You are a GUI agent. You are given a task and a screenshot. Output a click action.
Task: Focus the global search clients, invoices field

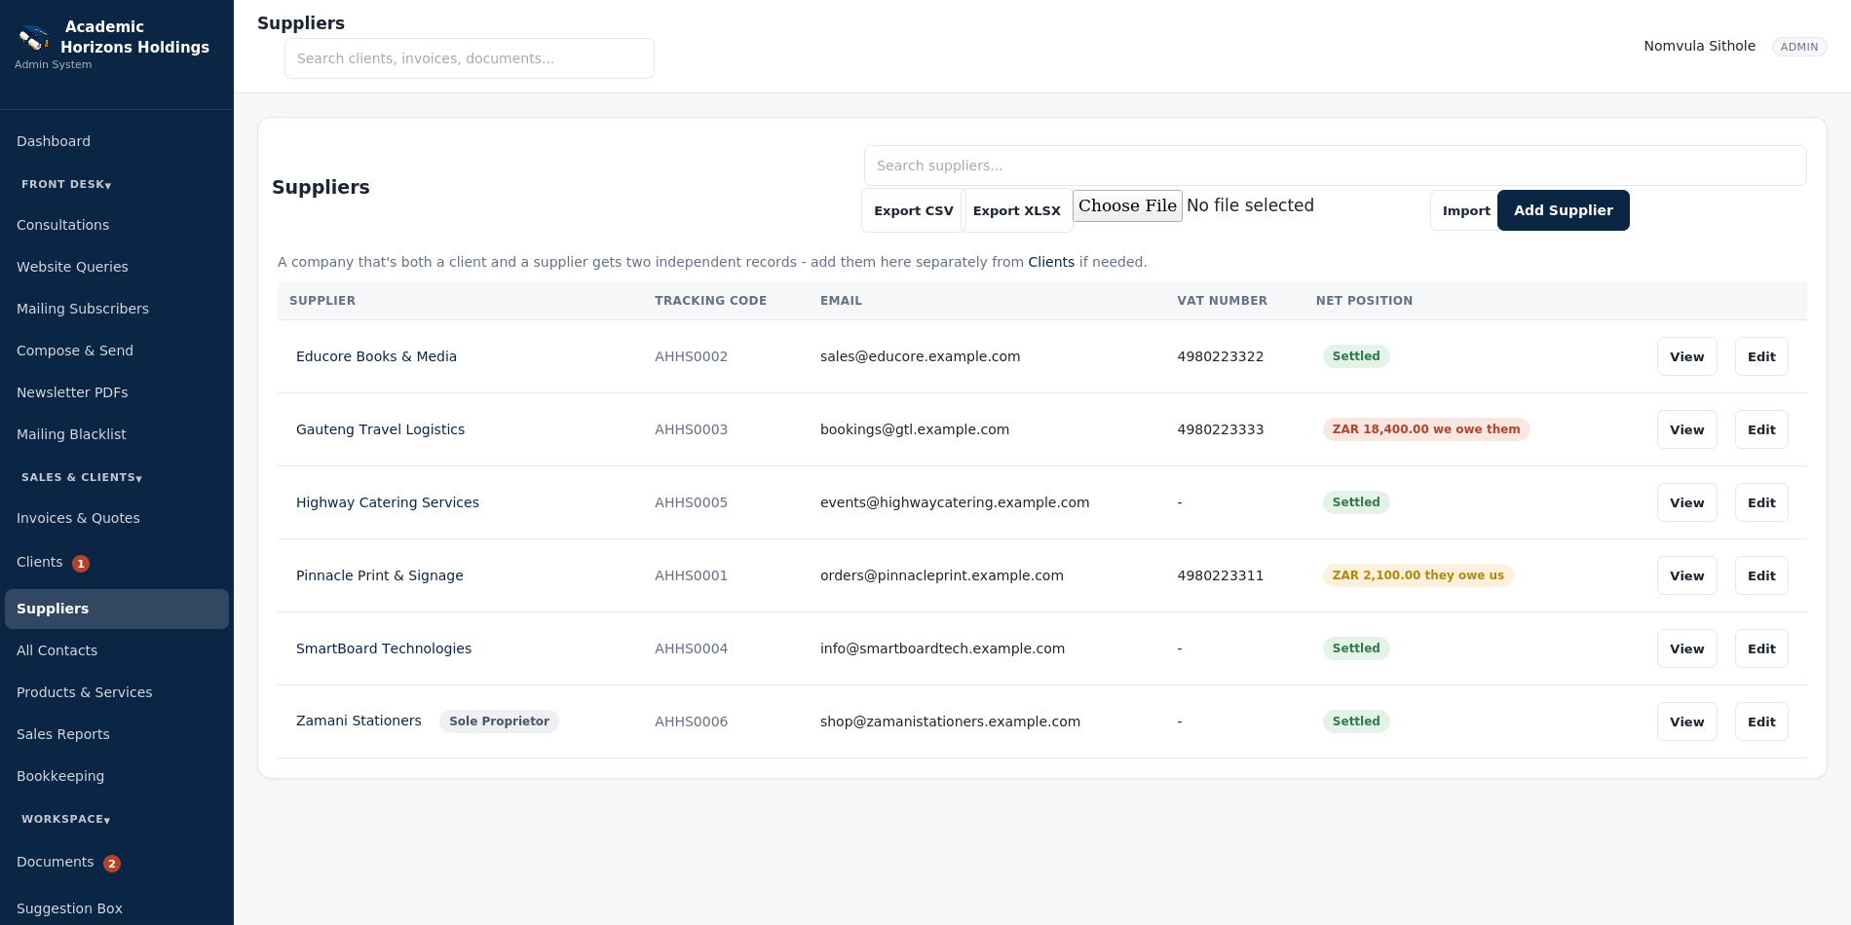coord(470,58)
